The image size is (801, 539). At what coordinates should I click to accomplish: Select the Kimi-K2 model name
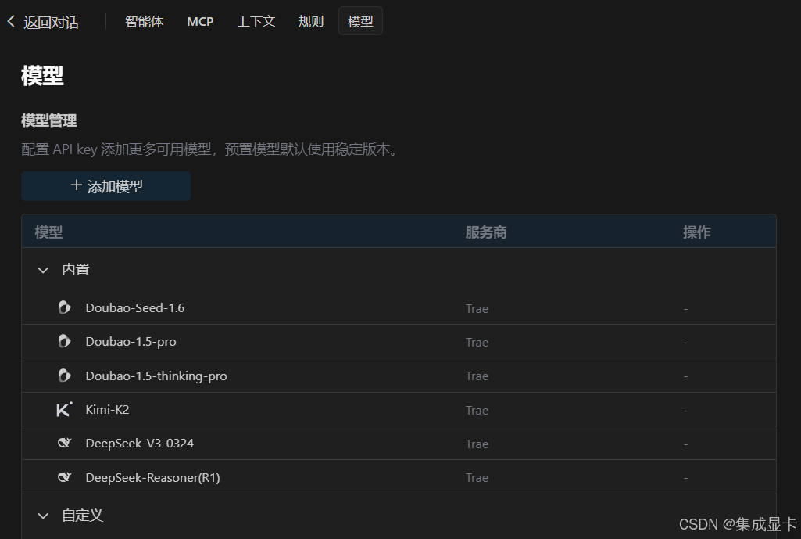click(107, 410)
